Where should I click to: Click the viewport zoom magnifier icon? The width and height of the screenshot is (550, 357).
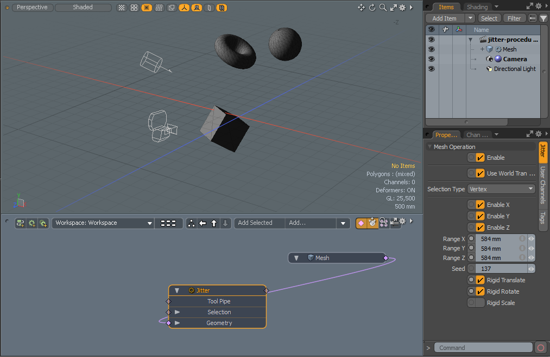[383, 8]
